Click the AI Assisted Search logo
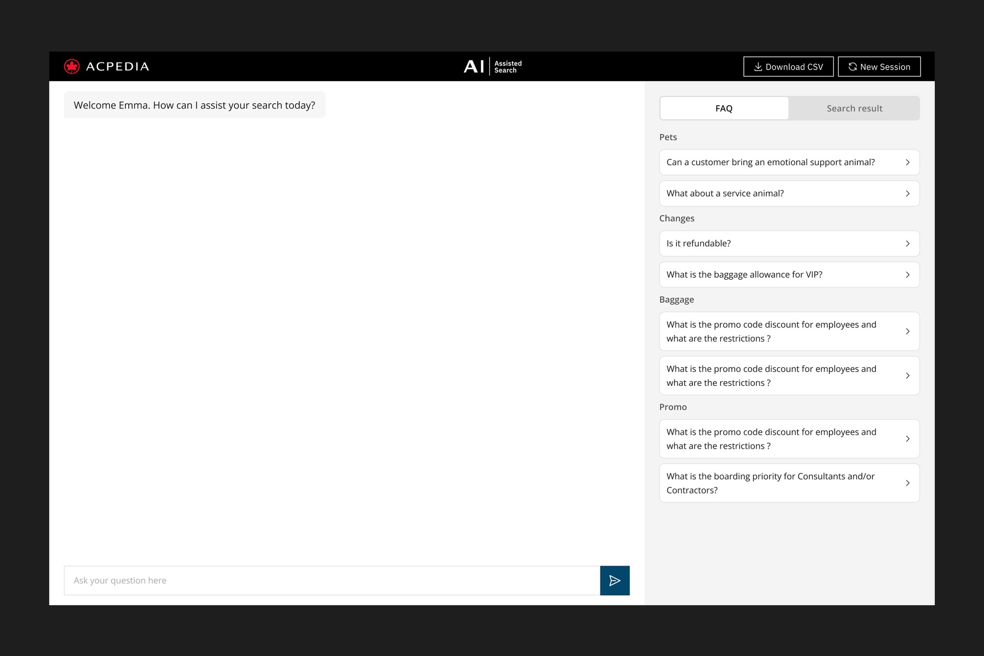984x656 pixels. pyautogui.click(x=492, y=66)
